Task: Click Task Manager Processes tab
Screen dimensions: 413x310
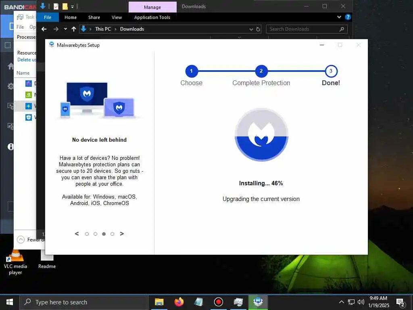Action: [x=26, y=37]
